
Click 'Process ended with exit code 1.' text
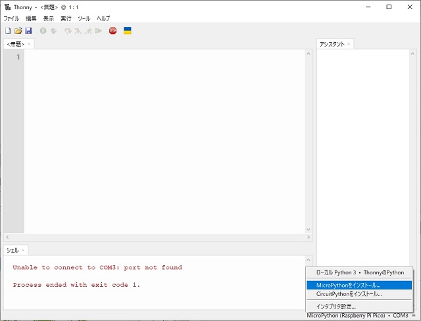click(76, 285)
